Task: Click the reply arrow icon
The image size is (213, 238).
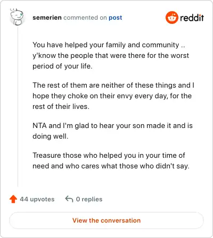Action: point(69,199)
